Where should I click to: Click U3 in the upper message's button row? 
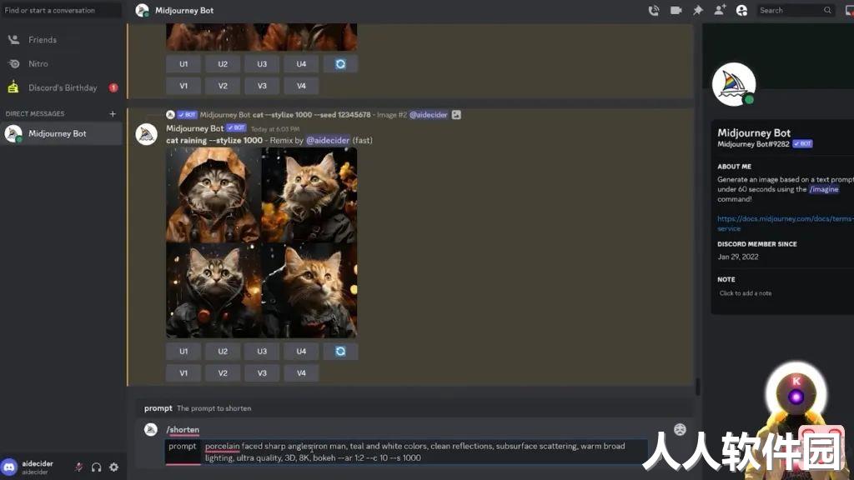point(262,64)
